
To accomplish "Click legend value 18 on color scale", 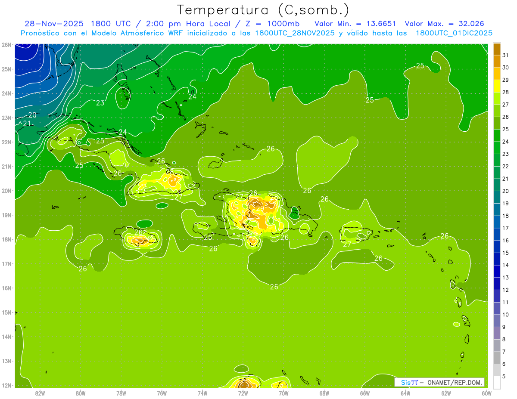I will [x=506, y=216].
